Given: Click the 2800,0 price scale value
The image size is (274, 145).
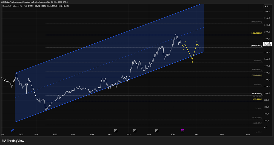Looking at the screenshot, I should 267,32.
